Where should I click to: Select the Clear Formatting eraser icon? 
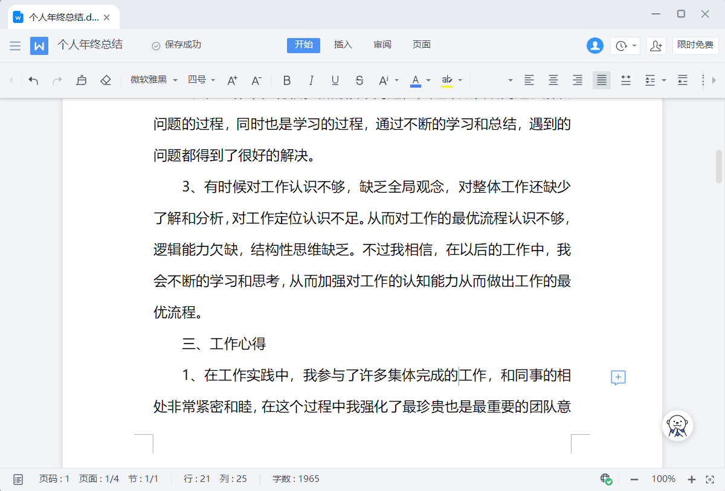(x=106, y=80)
